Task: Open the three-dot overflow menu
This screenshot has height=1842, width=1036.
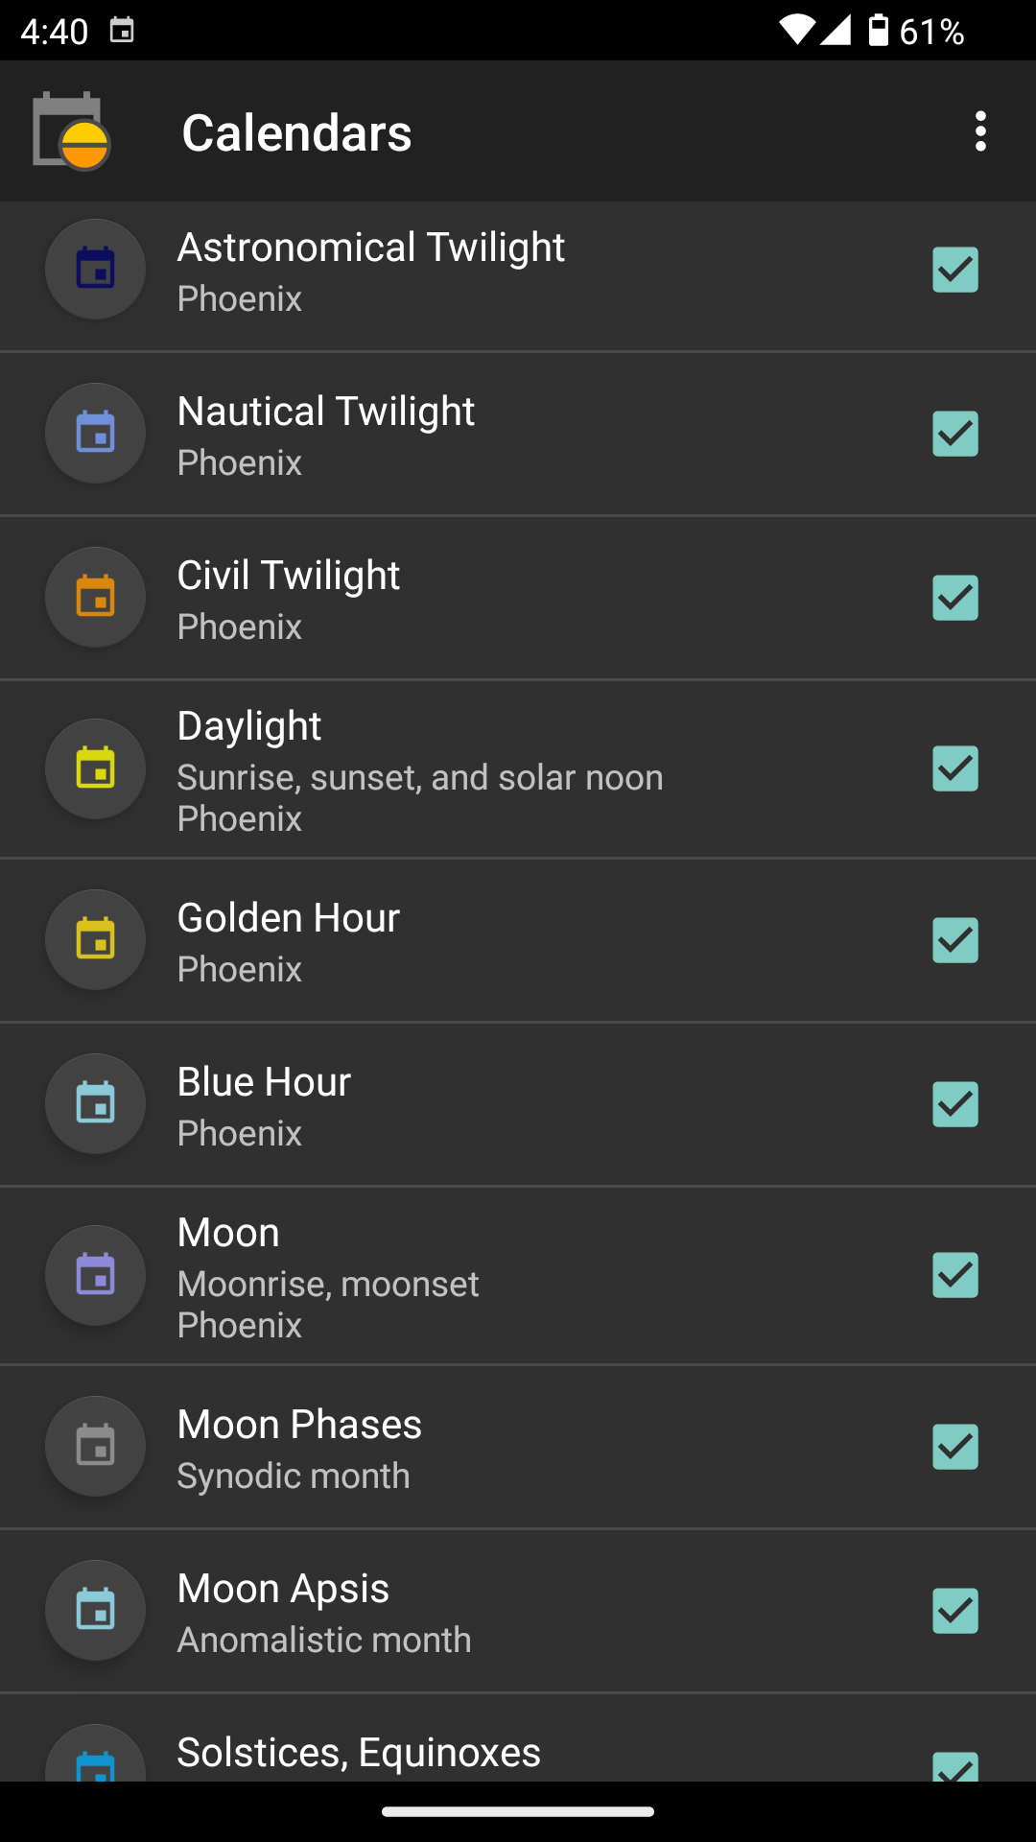Action: click(979, 131)
